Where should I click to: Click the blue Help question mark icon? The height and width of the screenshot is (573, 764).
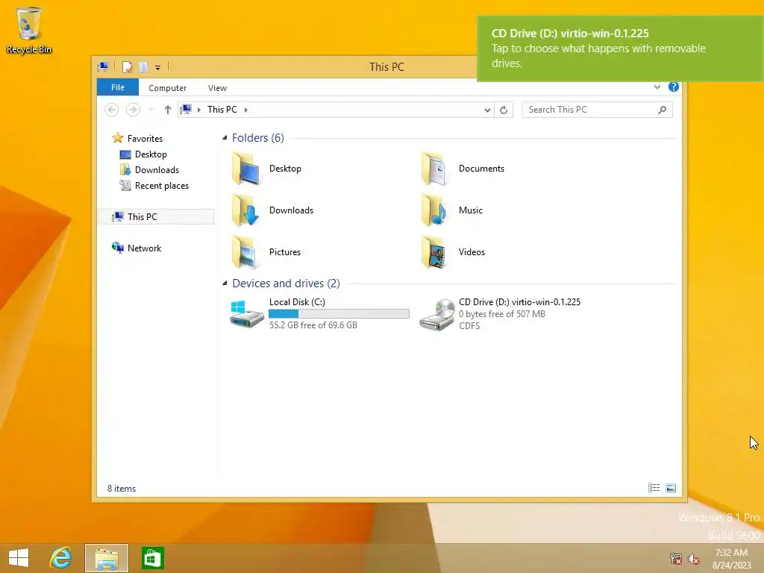click(x=674, y=87)
